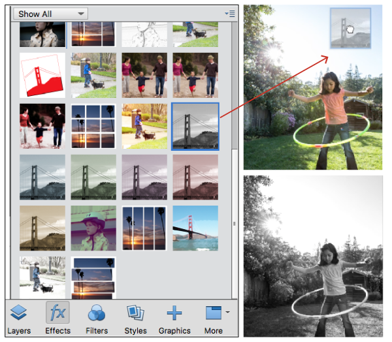Click the More panel icon
The width and height of the screenshot is (392, 342).
[213, 313]
